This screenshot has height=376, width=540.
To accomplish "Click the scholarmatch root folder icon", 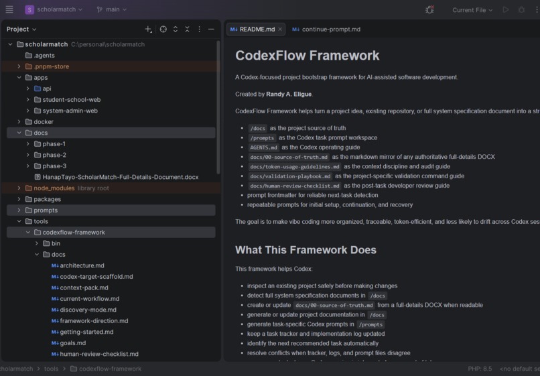I will coord(20,44).
